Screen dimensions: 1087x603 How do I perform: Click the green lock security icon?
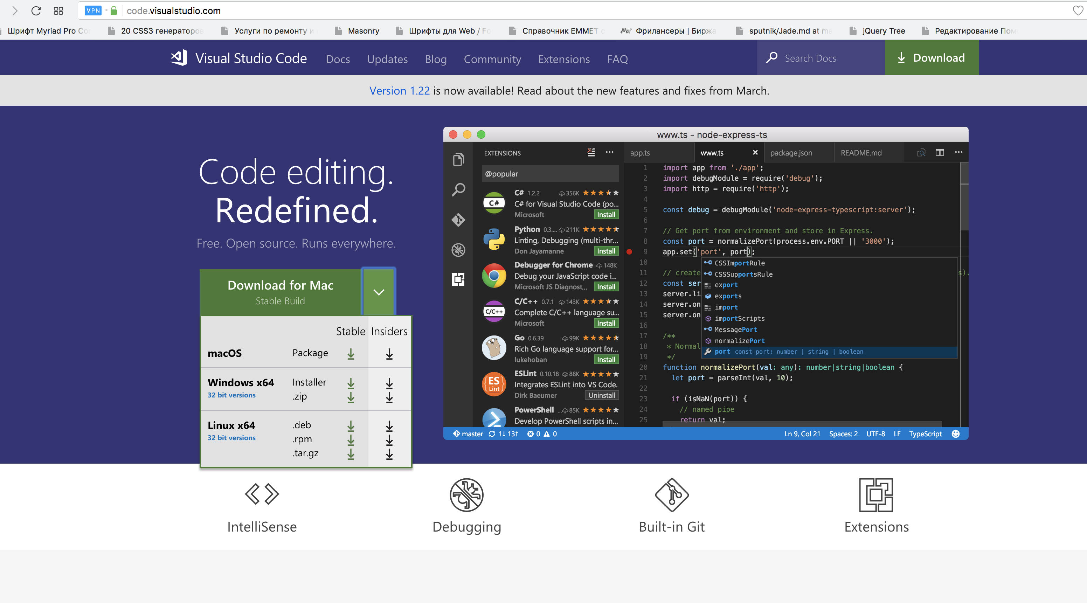click(113, 11)
